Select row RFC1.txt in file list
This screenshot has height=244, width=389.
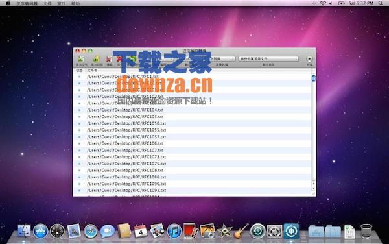(x=193, y=77)
